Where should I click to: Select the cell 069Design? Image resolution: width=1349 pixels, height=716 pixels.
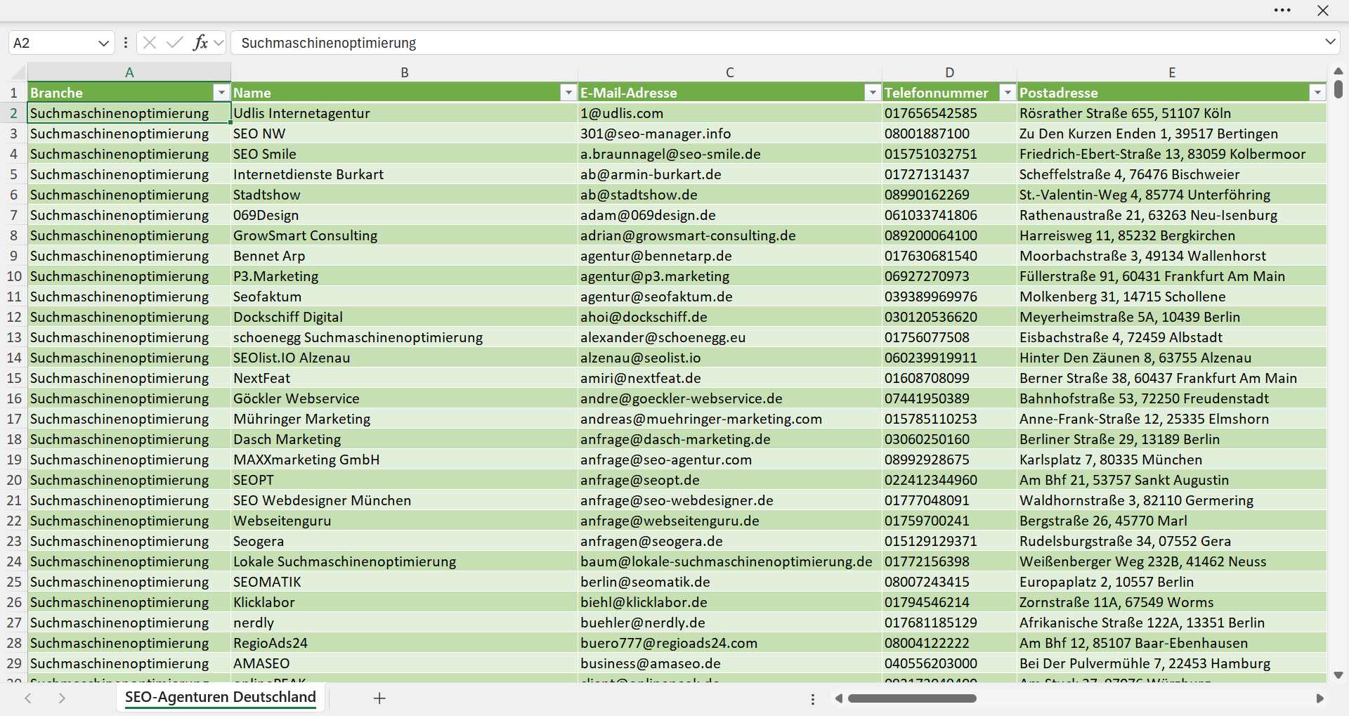404,215
